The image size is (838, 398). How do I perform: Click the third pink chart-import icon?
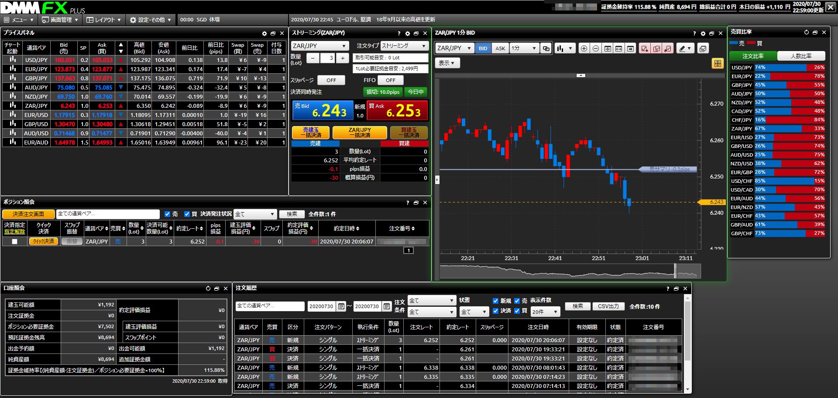(x=668, y=48)
